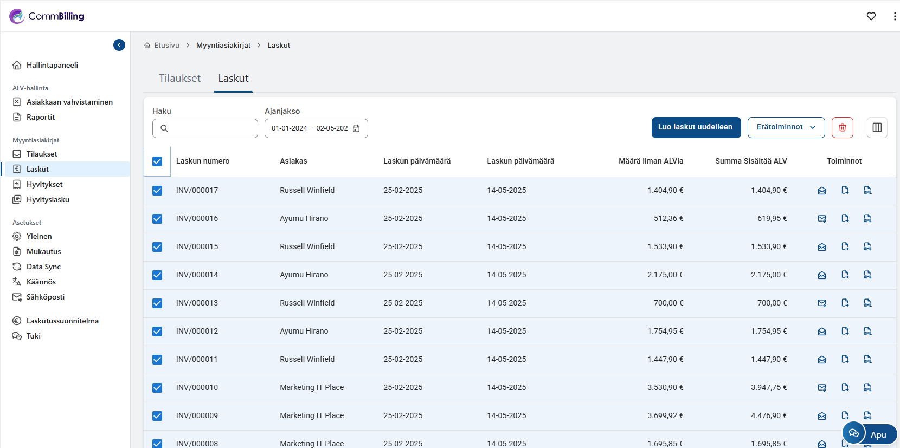
Task: Open the Ajanjakso date range picker
Action: pos(310,128)
